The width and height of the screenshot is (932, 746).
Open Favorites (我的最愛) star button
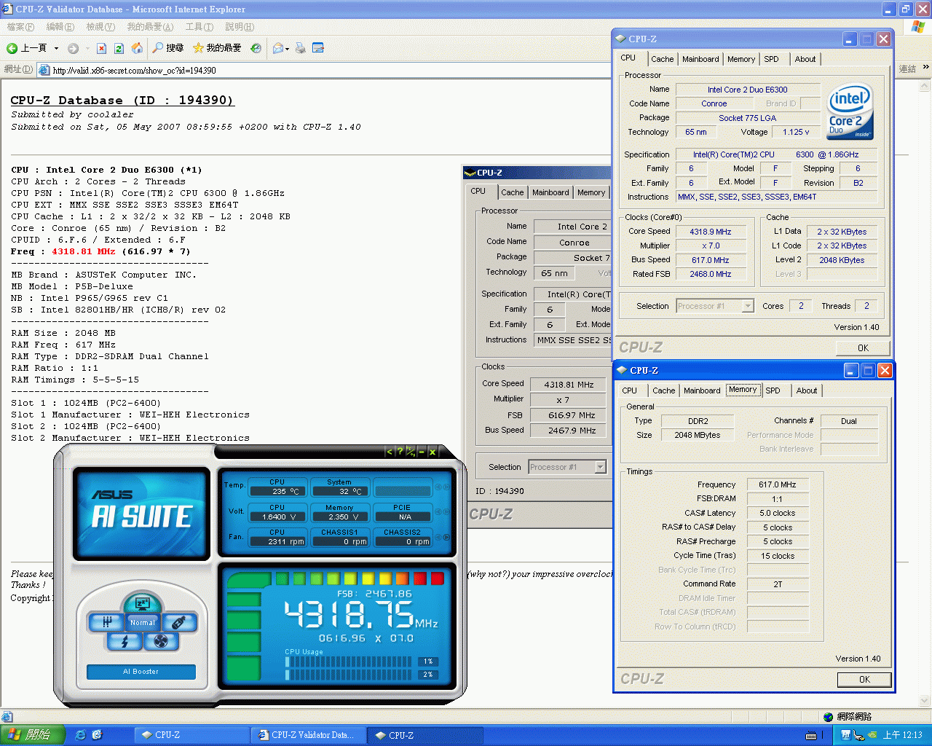pyautogui.click(x=217, y=48)
